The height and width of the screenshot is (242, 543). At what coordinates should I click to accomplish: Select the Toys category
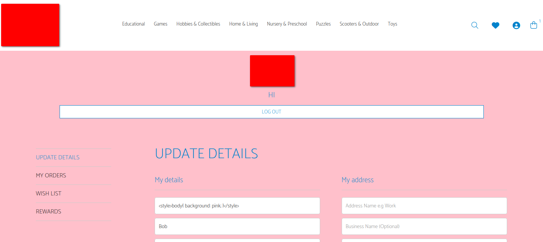[393, 24]
